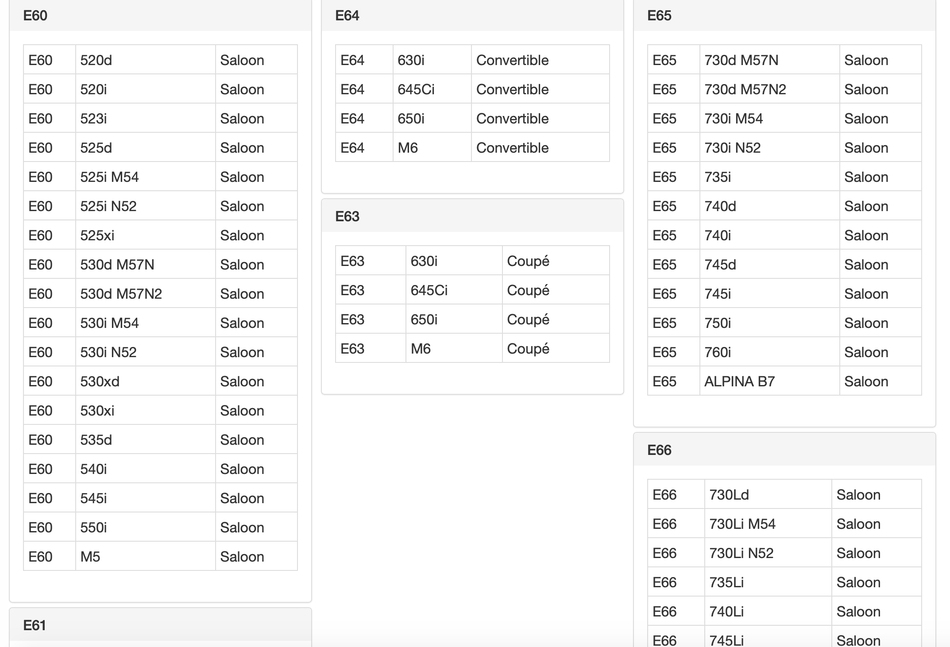Image resolution: width=950 pixels, height=647 pixels.
Task: Select the E60 530d M57N2 row
Action: (160, 293)
